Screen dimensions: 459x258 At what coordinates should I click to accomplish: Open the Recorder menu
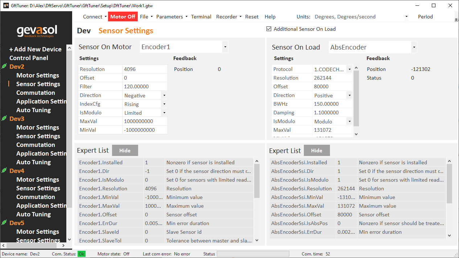(x=228, y=17)
